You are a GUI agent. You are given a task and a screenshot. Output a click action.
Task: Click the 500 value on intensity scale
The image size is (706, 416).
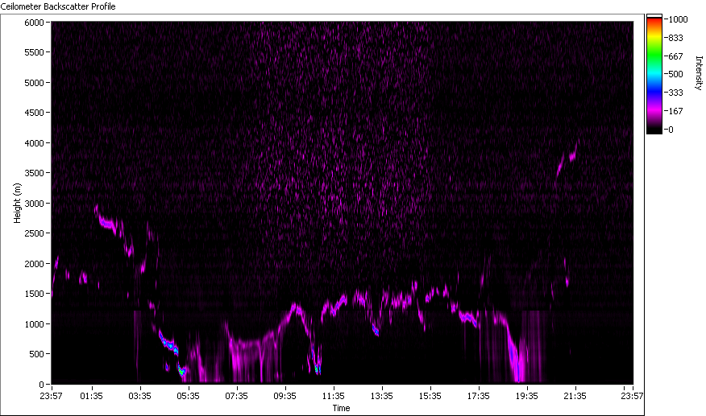click(675, 74)
